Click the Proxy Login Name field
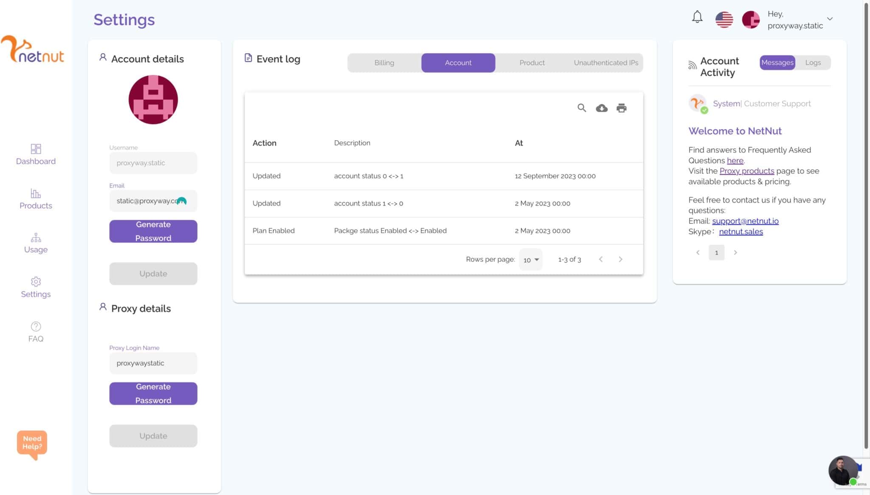Viewport: 870px width, 495px height. pyautogui.click(x=153, y=363)
